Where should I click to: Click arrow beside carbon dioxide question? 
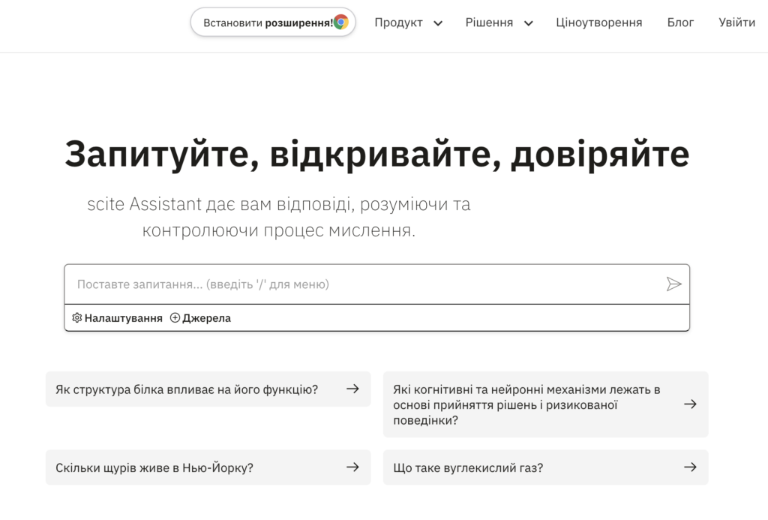(x=690, y=467)
